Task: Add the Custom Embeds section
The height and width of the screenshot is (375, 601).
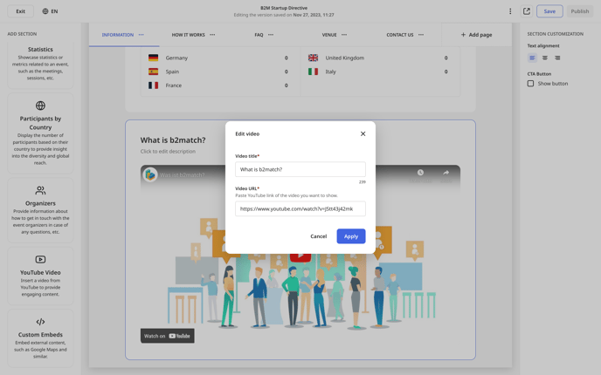Action: click(x=40, y=338)
